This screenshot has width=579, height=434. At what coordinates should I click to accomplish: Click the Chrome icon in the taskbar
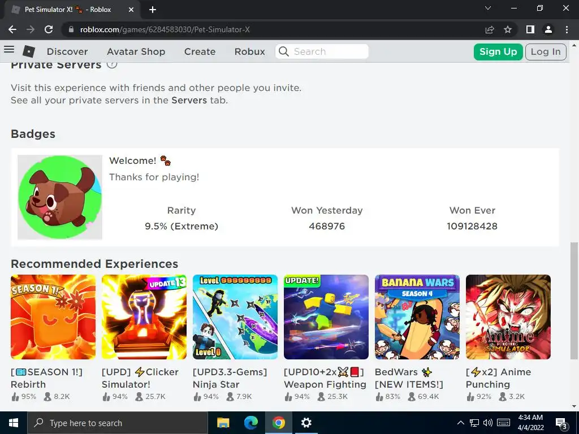pos(279,423)
